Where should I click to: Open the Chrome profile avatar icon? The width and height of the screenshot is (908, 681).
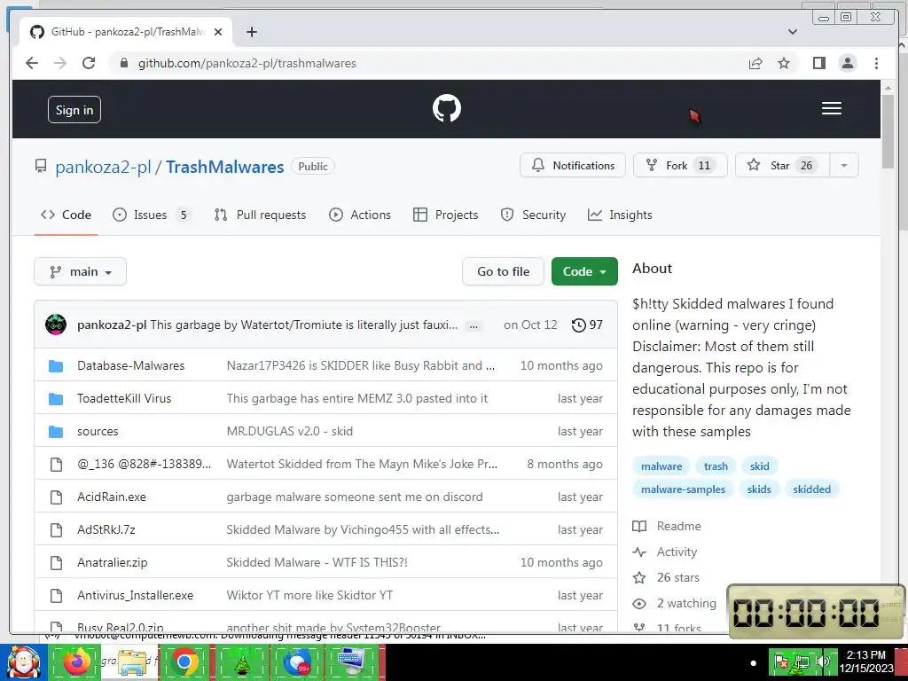pos(848,63)
